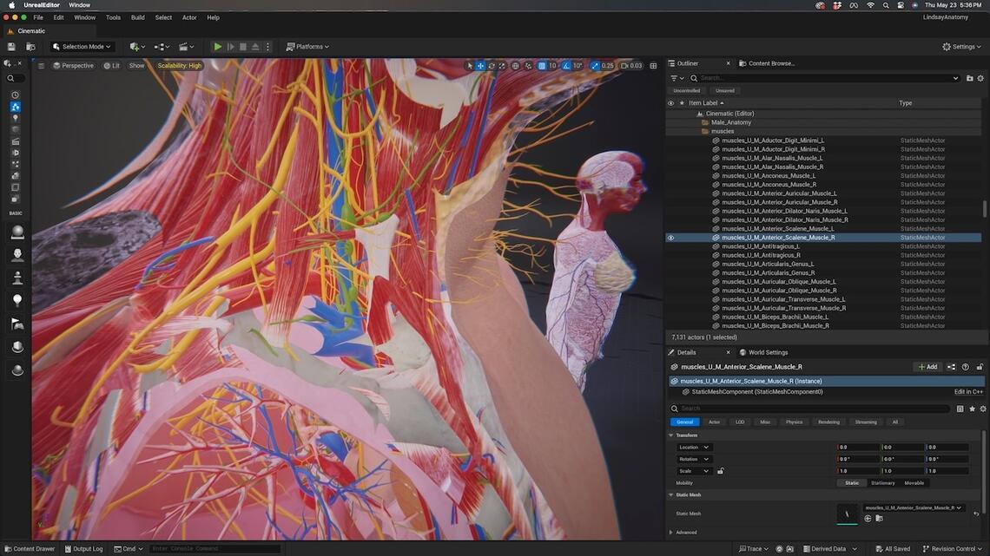
Task: Switch to the World Settings tab
Action: pos(768,352)
